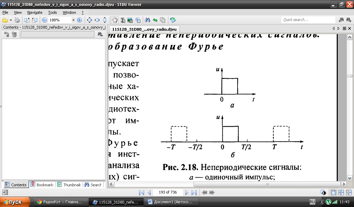Switch to the Search tab
The height and width of the screenshot is (207, 354).
pos(93,185)
